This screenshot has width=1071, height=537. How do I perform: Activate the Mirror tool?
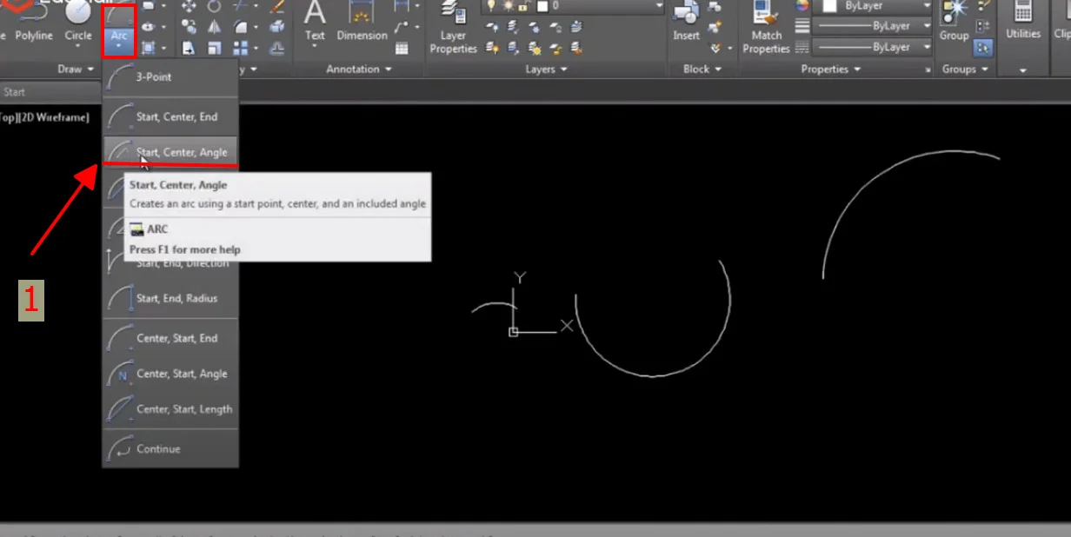(x=214, y=28)
